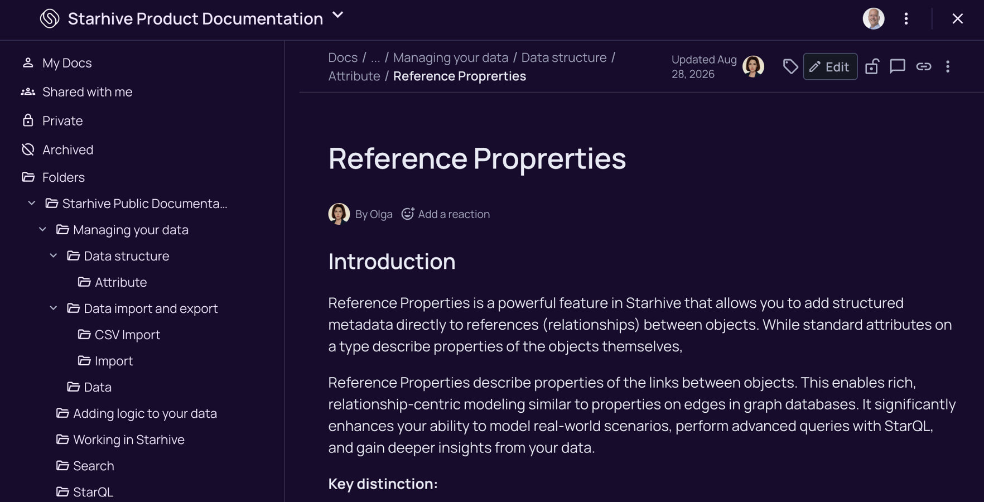This screenshot has height=502, width=984.
Task: Click Add a reaction
Action: tap(446, 214)
